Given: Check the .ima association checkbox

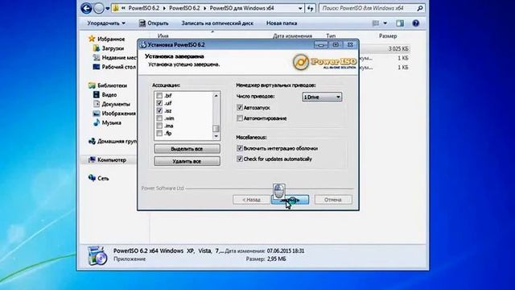Looking at the screenshot, I should tap(159, 126).
